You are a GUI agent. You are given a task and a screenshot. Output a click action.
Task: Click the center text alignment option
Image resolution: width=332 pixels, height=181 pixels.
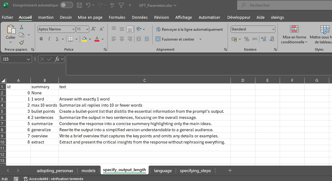pos(122,39)
